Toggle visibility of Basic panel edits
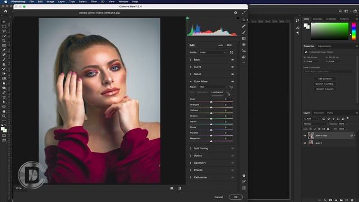Screen dimensions: 359x202 point(232,60)
